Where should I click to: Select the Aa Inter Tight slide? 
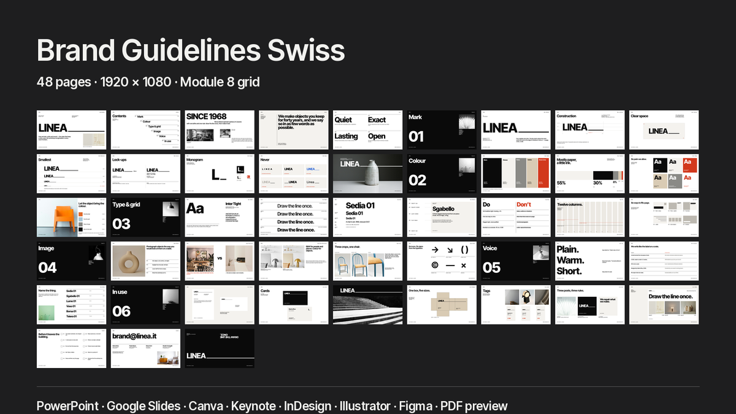tap(220, 217)
